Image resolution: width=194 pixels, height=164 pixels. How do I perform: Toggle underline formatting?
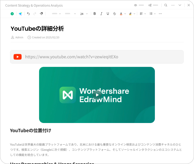coord(108,14)
